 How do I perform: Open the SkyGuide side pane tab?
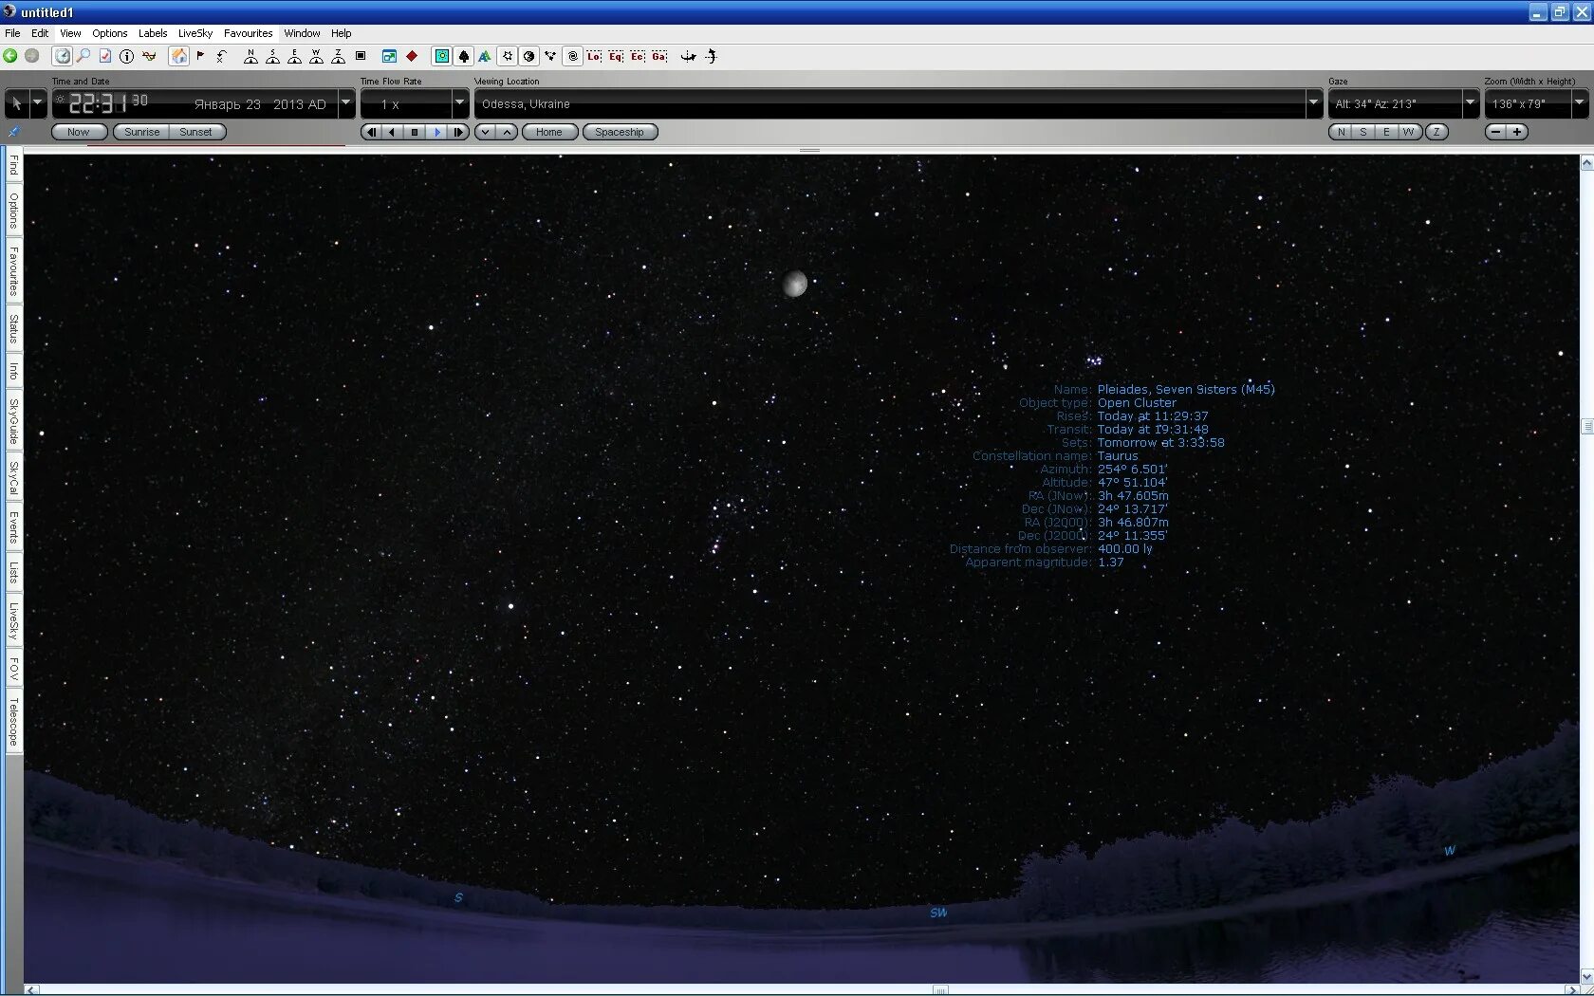pos(13,421)
